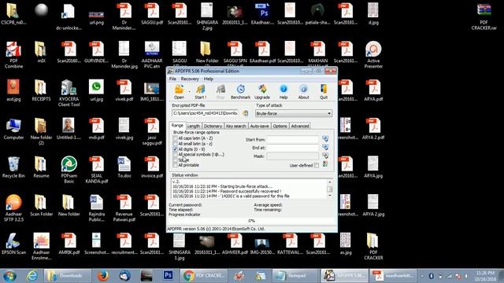
Task: Enable All caps latin (A - Z)
Action: coord(175,138)
